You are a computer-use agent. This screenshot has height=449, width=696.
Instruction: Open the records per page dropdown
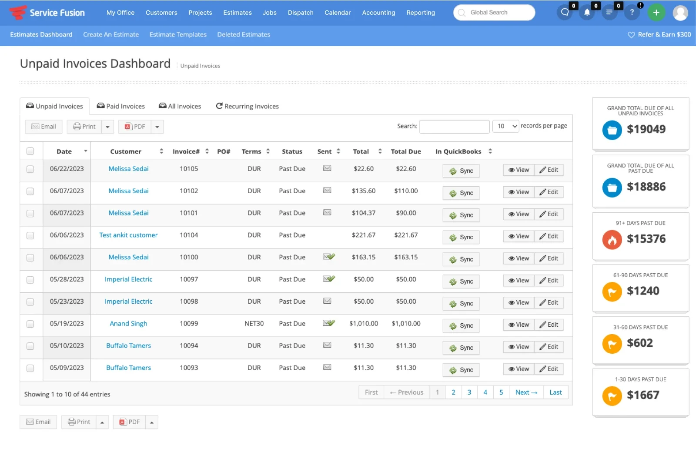tap(505, 126)
